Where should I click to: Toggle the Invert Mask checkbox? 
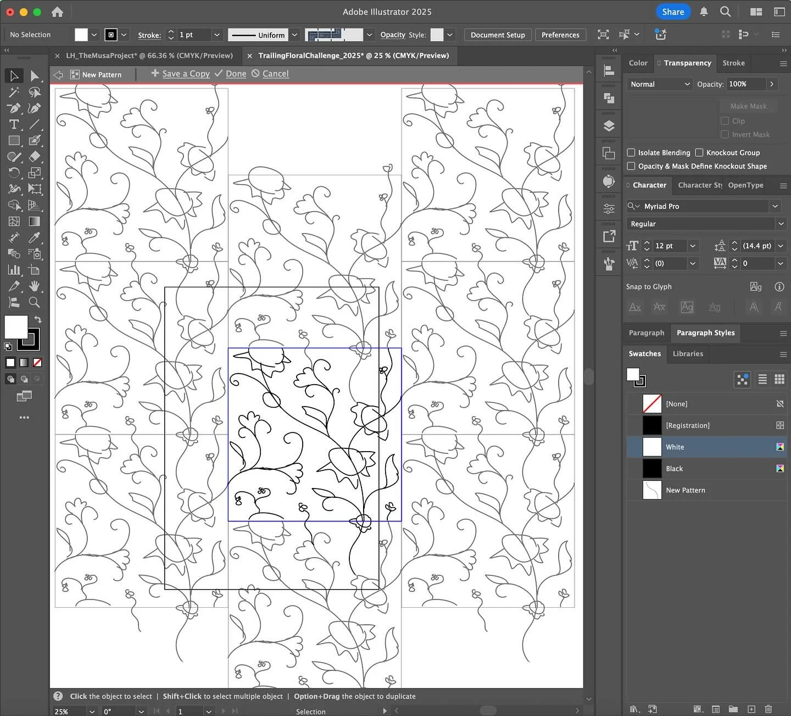(725, 134)
